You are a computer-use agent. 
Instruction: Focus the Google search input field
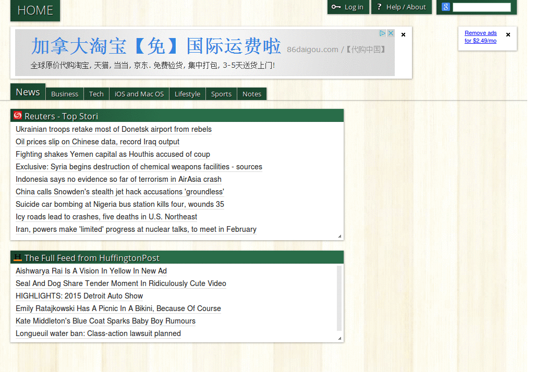[x=481, y=7]
